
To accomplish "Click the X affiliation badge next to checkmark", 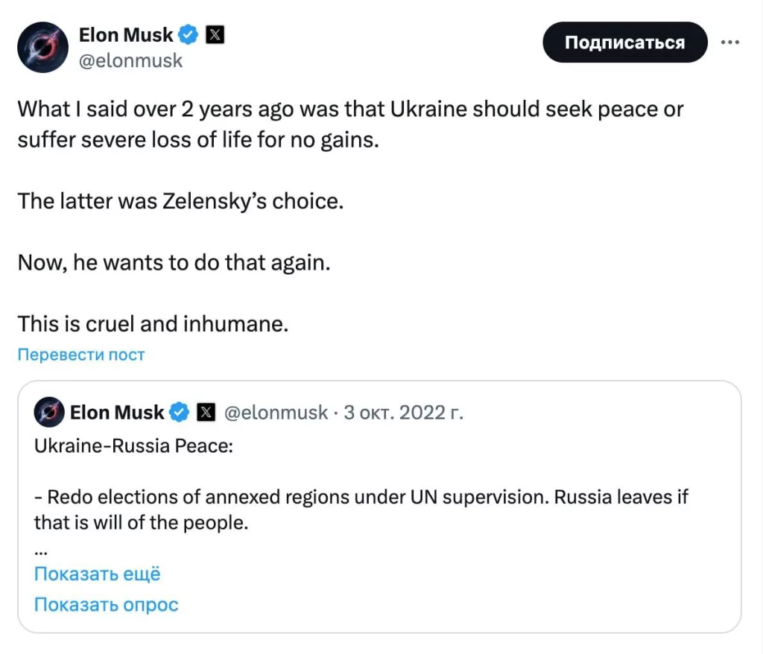I will click(x=215, y=34).
